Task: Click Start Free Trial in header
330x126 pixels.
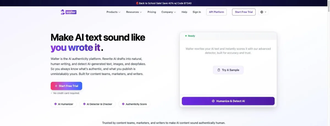Action: click(x=244, y=12)
